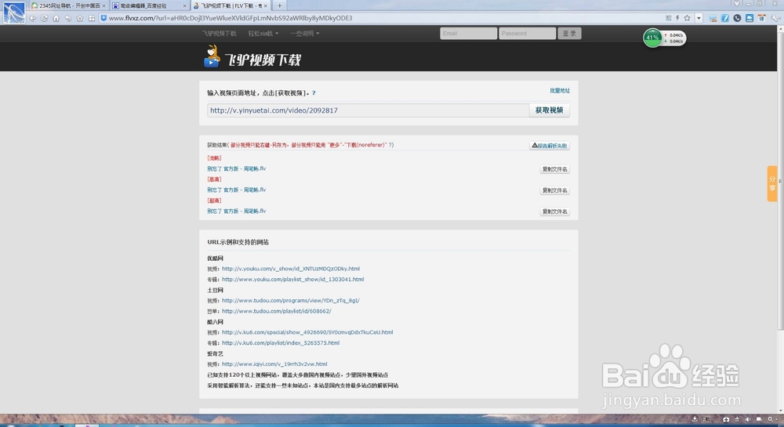This screenshot has width=784, height=427.
Task: Open the ku6 playlist index example link
Action: tap(281, 343)
